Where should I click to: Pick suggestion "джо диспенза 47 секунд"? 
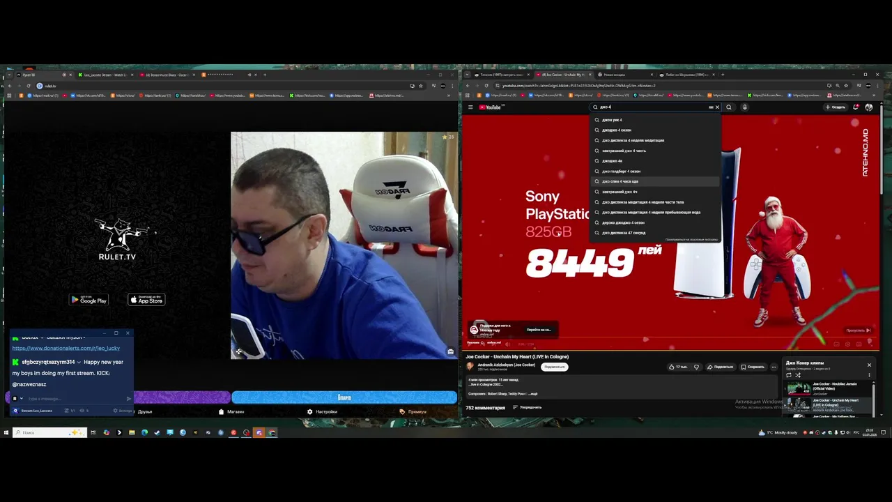(655, 233)
